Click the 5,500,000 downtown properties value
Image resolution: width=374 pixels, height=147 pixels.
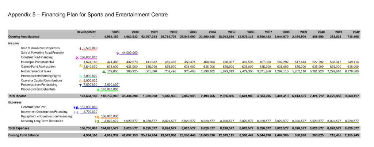click(x=90, y=48)
